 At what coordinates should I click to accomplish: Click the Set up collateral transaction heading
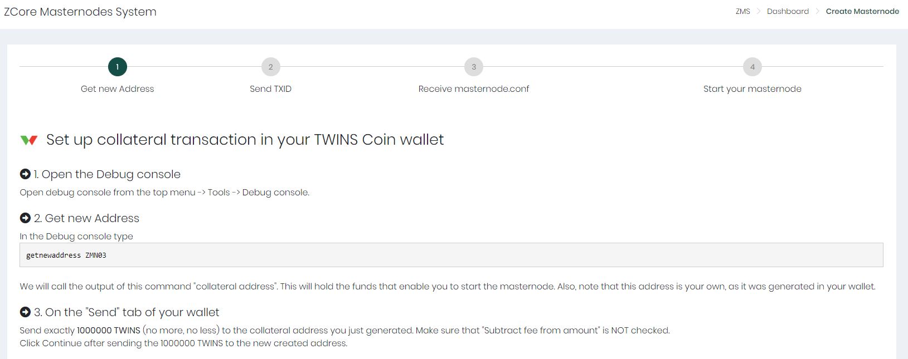245,140
